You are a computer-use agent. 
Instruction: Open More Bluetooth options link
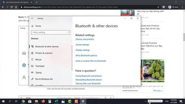click(86, 55)
